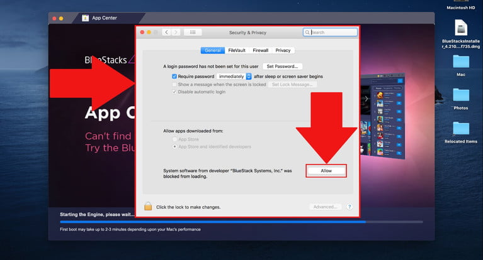Select the Photos folder on desktop

[461, 95]
